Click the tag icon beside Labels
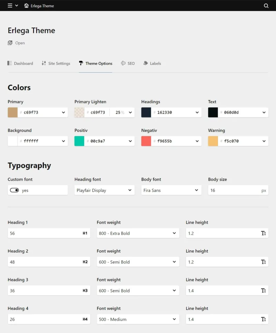The image size is (276, 333). 146,63
